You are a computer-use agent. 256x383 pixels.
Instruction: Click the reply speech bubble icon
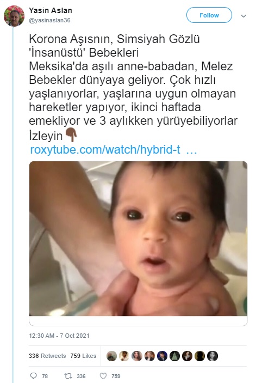pos(33,376)
